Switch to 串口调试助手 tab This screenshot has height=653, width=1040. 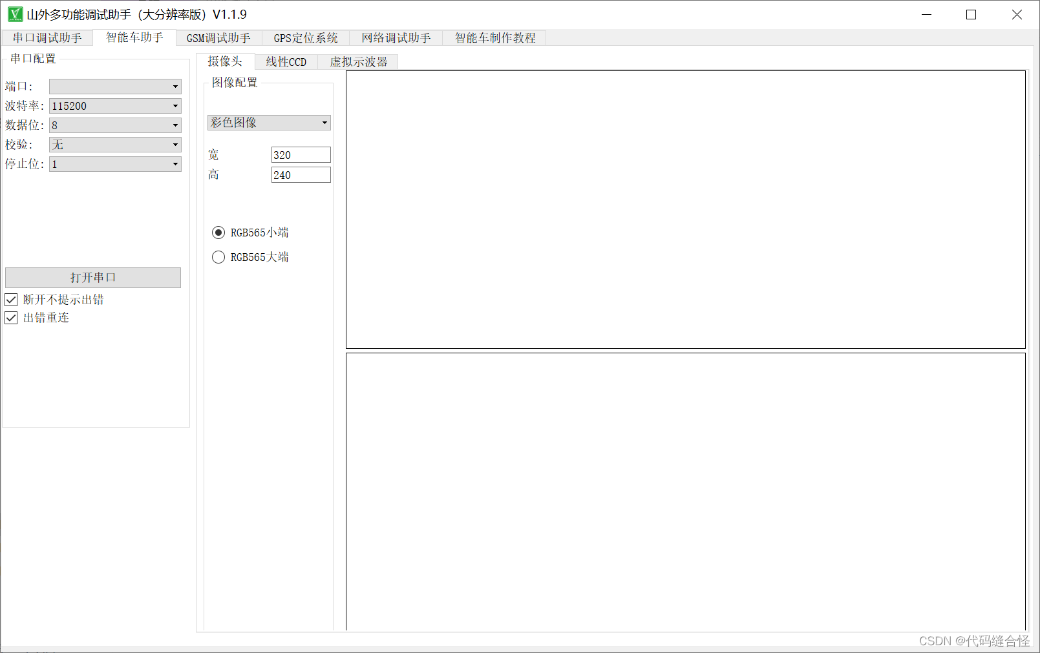47,38
